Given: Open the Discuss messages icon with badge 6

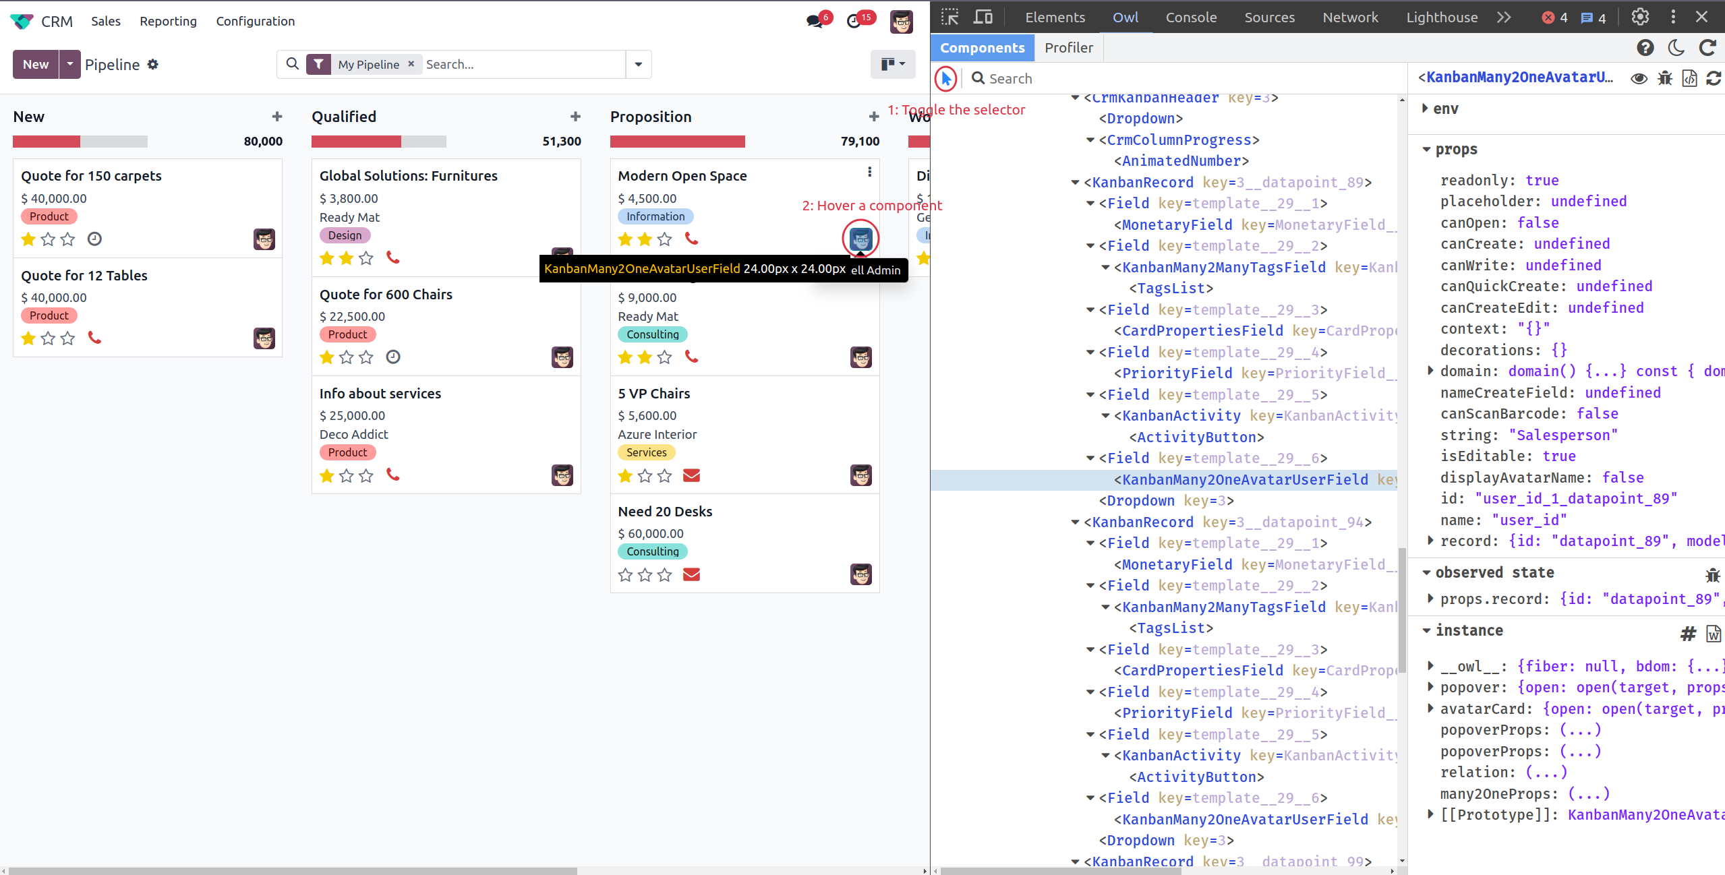Looking at the screenshot, I should (x=815, y=22).
